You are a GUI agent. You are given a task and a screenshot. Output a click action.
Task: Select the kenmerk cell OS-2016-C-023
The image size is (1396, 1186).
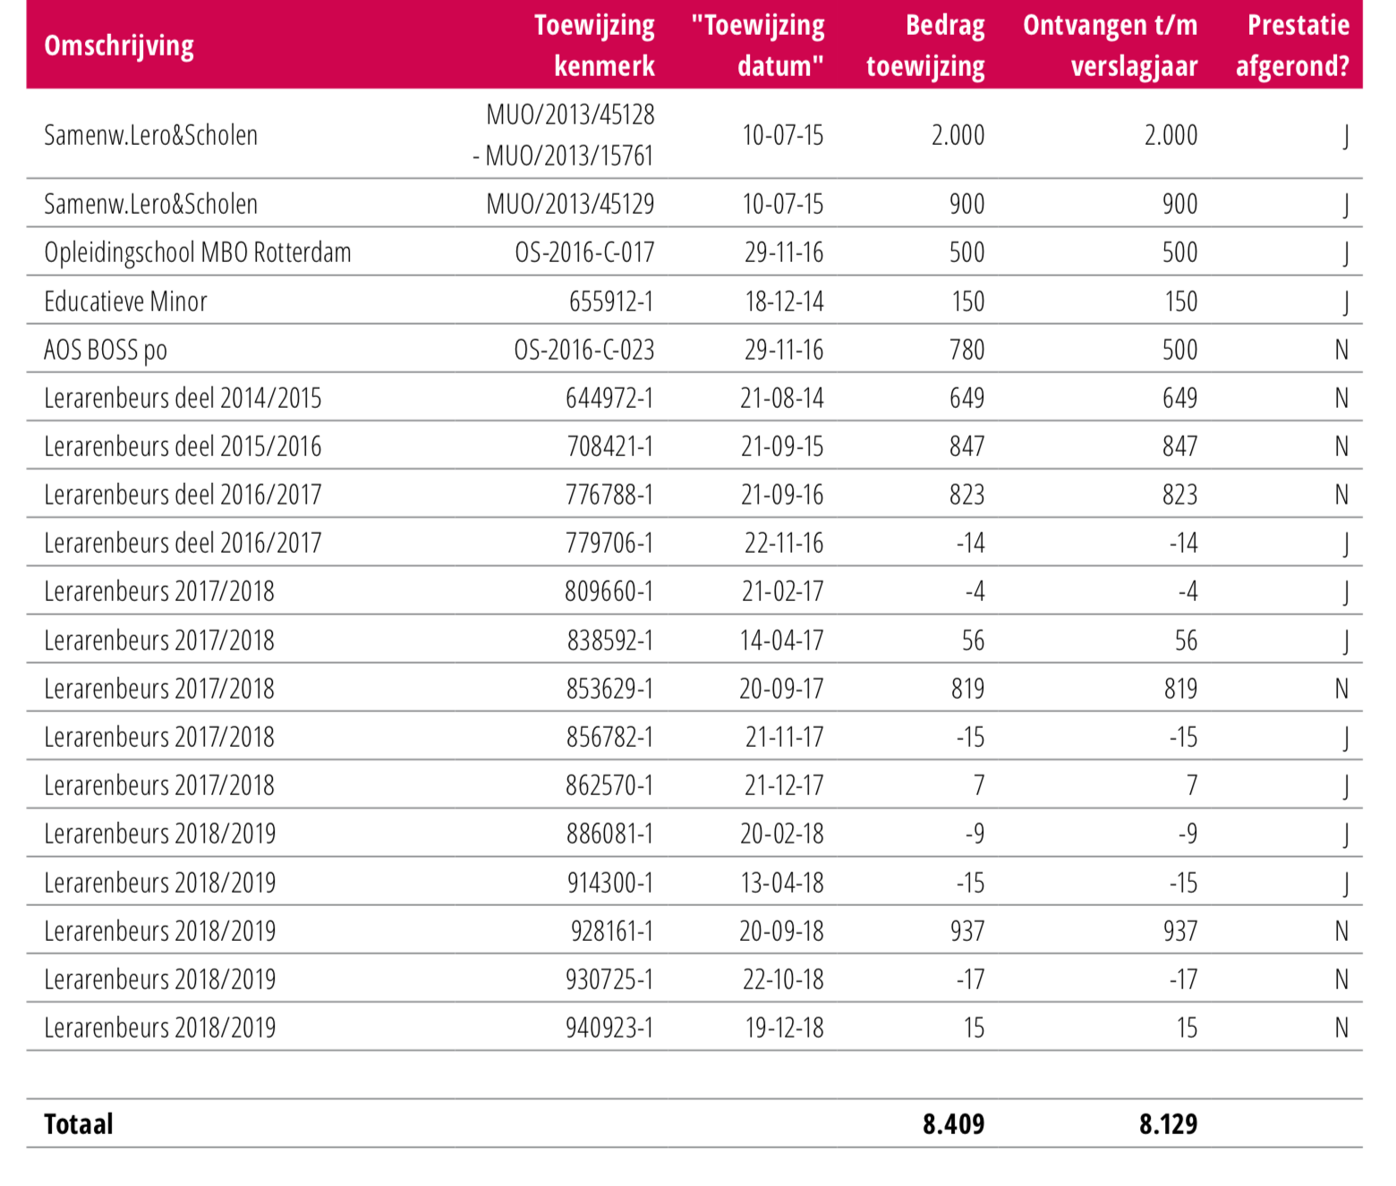(584, 350)
